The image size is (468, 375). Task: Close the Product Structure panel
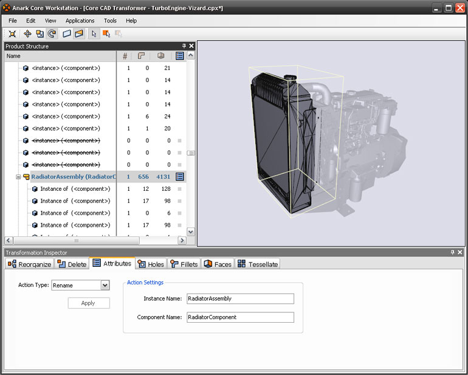[191, 46]
